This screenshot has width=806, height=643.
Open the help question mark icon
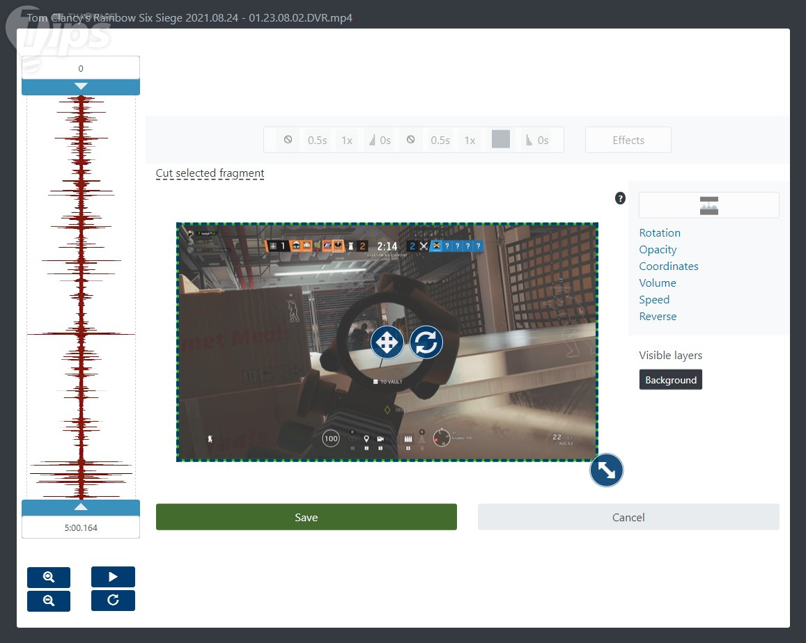coord(621,198)
